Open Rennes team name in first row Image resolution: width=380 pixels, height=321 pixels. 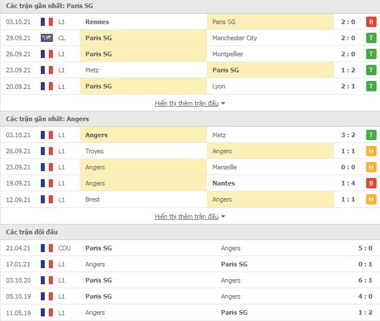[97, 22]
